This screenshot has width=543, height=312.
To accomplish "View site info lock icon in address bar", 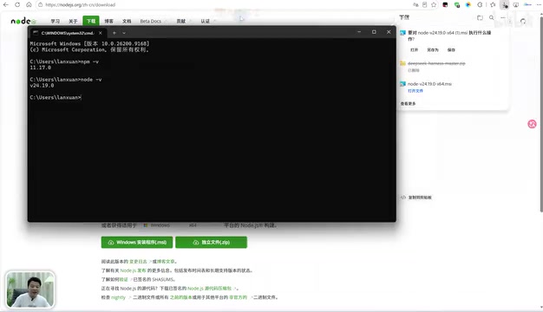I will point(40,5).
